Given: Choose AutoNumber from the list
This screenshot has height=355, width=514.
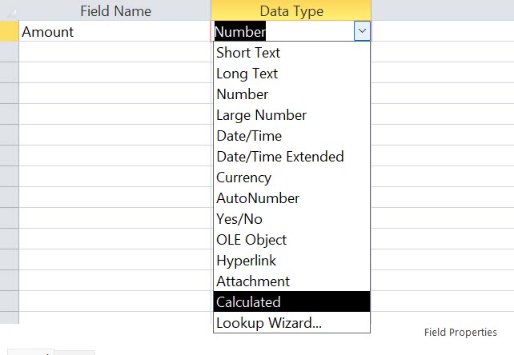Looking at the screenshot, I should pyautogui.click(x=291, y=197).
